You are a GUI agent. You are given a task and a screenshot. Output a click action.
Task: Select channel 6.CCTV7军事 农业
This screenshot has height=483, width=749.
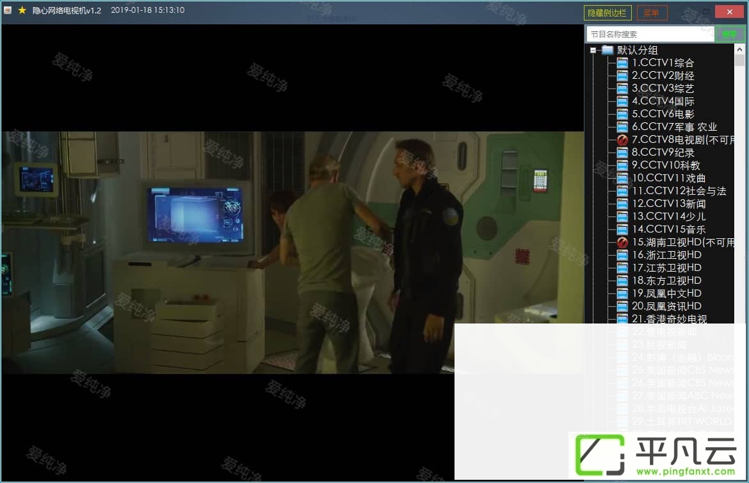(674, 127)
